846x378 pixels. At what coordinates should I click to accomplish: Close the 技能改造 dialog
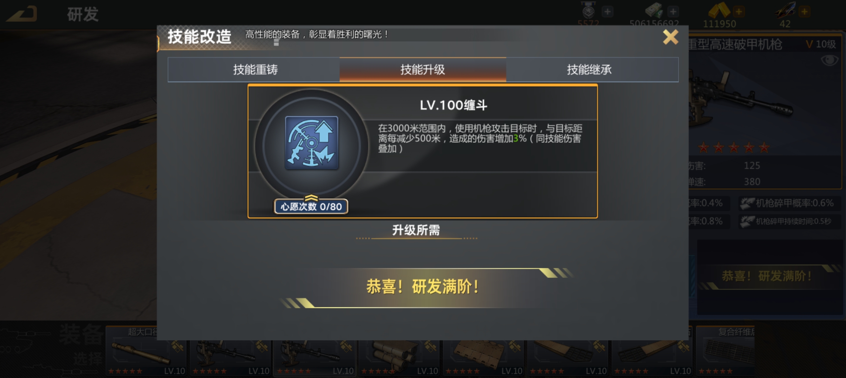coord(670,37)
